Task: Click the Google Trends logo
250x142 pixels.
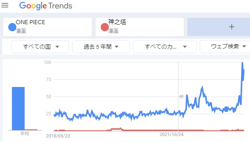Action: point(46,6)
